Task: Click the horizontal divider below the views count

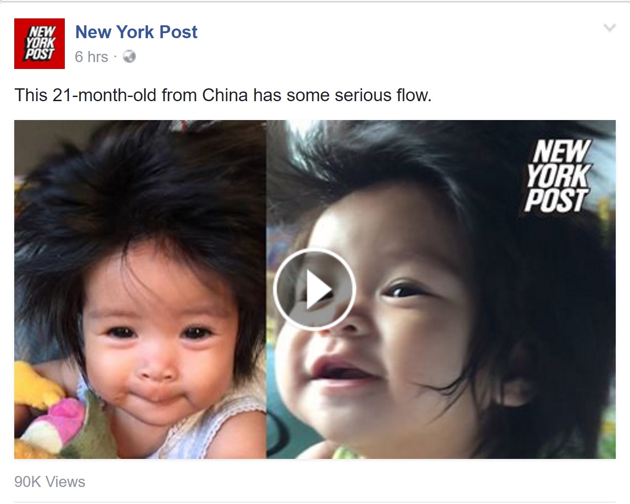Action: [x=315, y=502]
